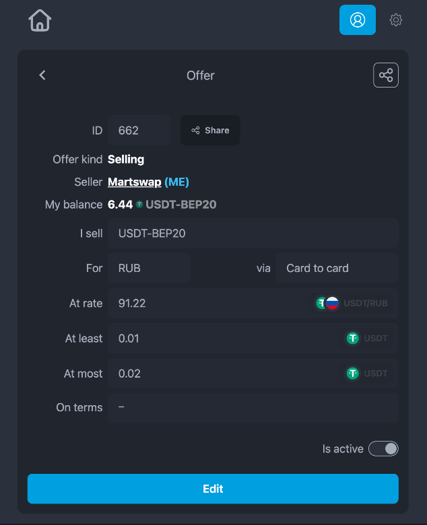Viewport: 427px width, 525px height.
Task: Click the Tether icon beside My balance
Action: click(x=139, y=204)
